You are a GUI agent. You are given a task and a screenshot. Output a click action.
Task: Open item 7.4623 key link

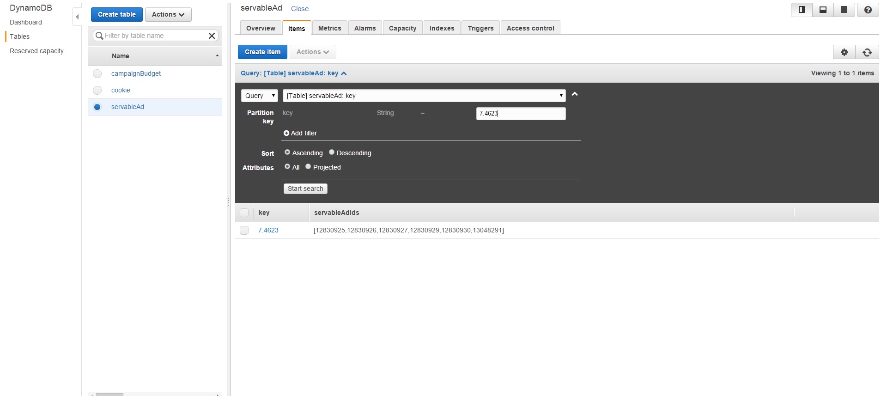268,230
